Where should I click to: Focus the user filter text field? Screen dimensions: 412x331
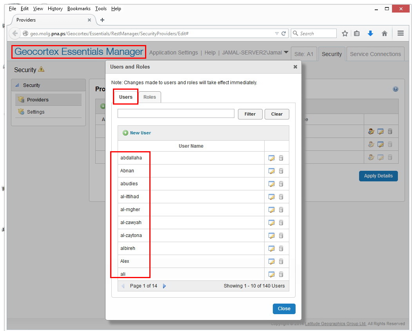176,113
